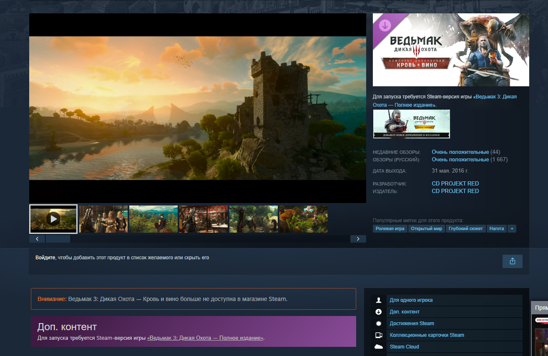
Task: Open the CD PROJEKT RED developer link
Action: [455, 183]
